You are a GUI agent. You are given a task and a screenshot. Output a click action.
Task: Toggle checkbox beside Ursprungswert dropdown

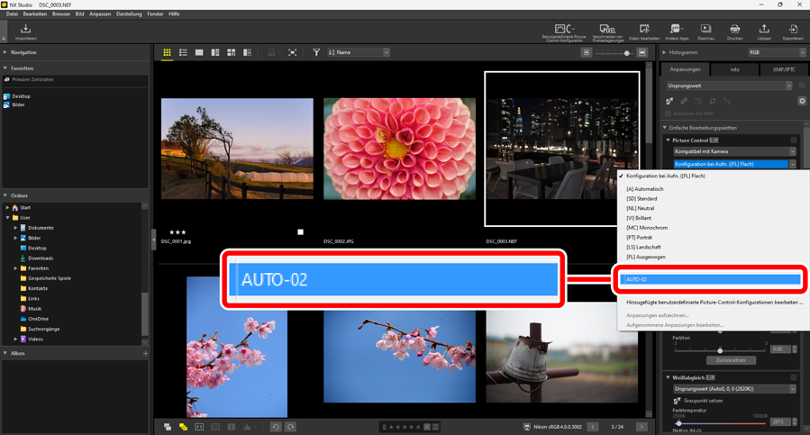[801, 86]
